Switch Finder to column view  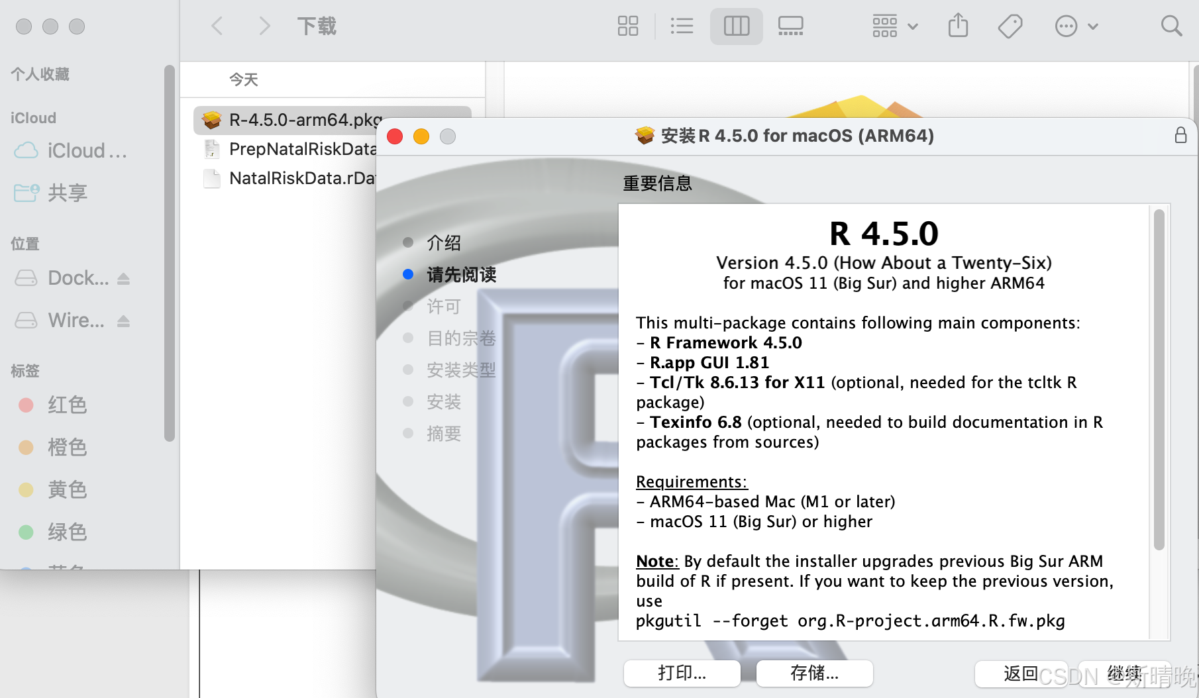click(x=736, y=26)
